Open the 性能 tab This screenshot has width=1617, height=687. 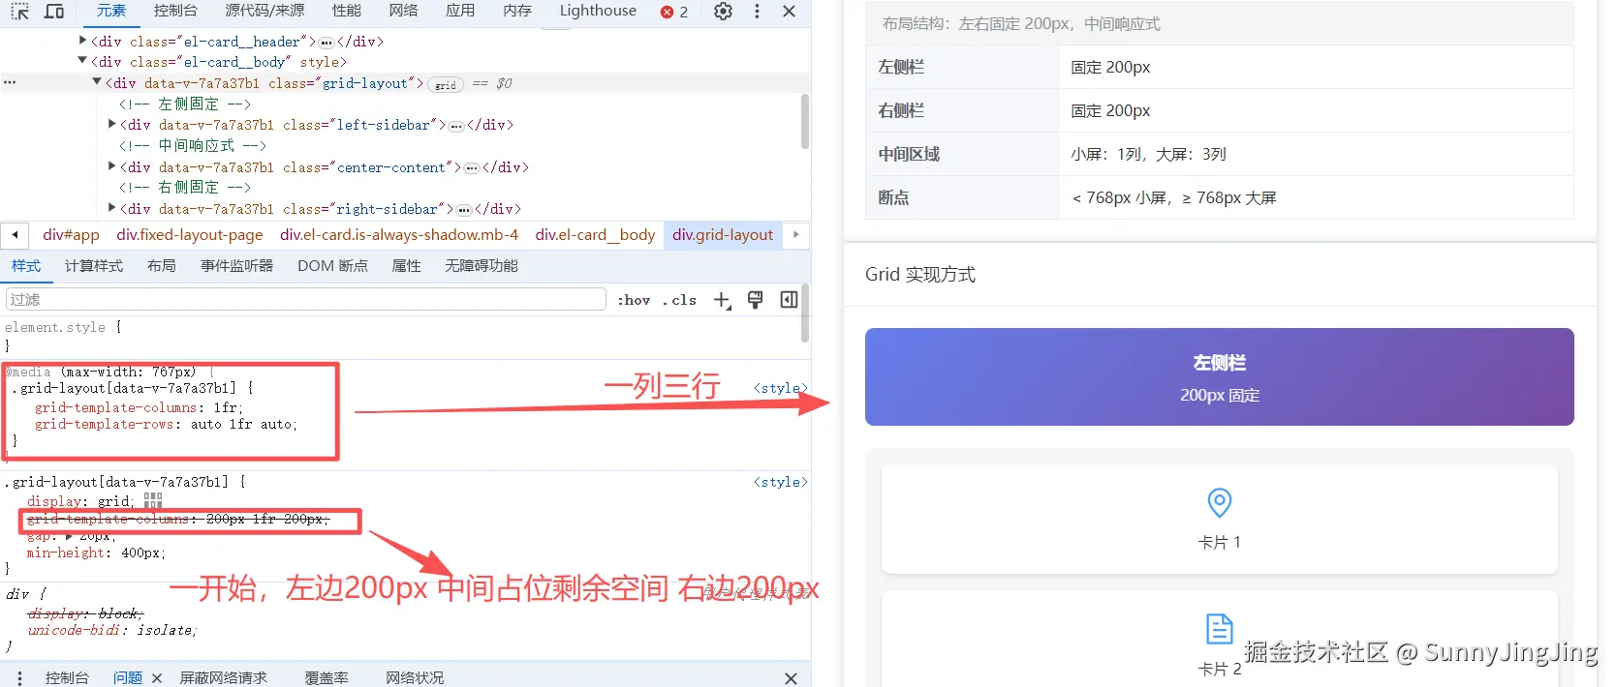click(347, 11)
